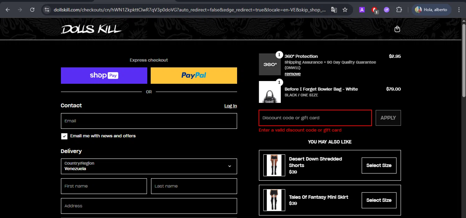The height and width of the screenshot is (218, 466).
Task: Click the Log in link
Action: pyautogui.click(x=231, y=106)
